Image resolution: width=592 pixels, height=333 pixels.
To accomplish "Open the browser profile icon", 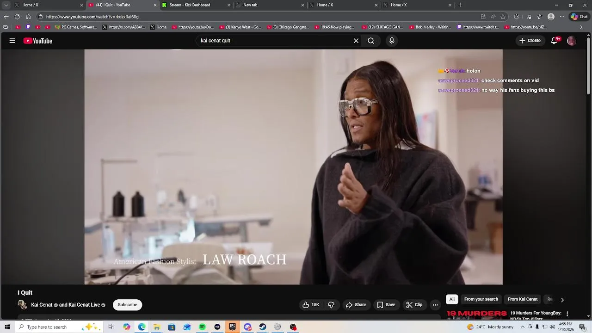I will click(551, 17).
